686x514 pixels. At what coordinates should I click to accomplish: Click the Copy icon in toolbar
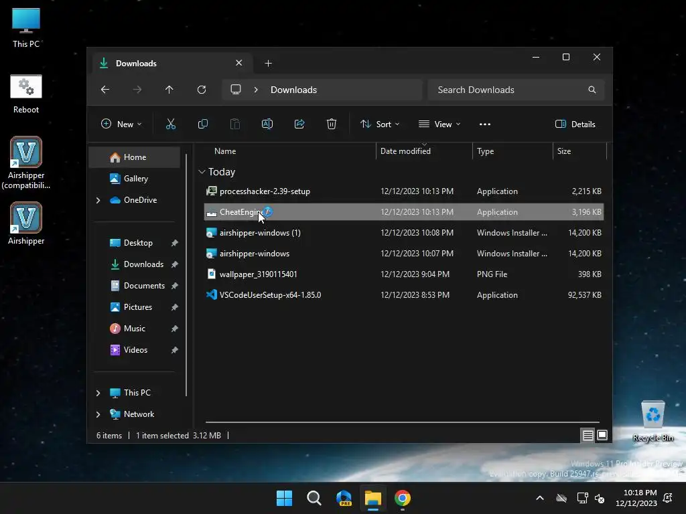(202, 124)
